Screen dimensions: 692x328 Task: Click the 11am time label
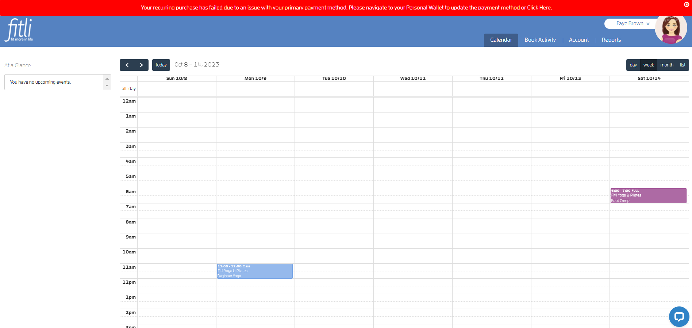tap(129, 267)
